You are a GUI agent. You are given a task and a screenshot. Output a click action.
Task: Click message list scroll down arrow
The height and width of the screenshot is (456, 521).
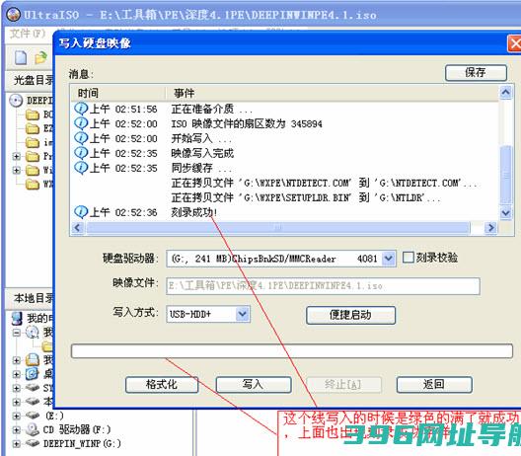[x=506, y=212]
